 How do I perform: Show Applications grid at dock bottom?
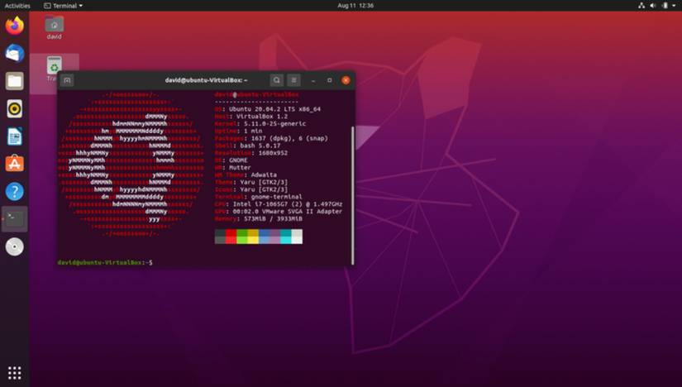[14, 372]
